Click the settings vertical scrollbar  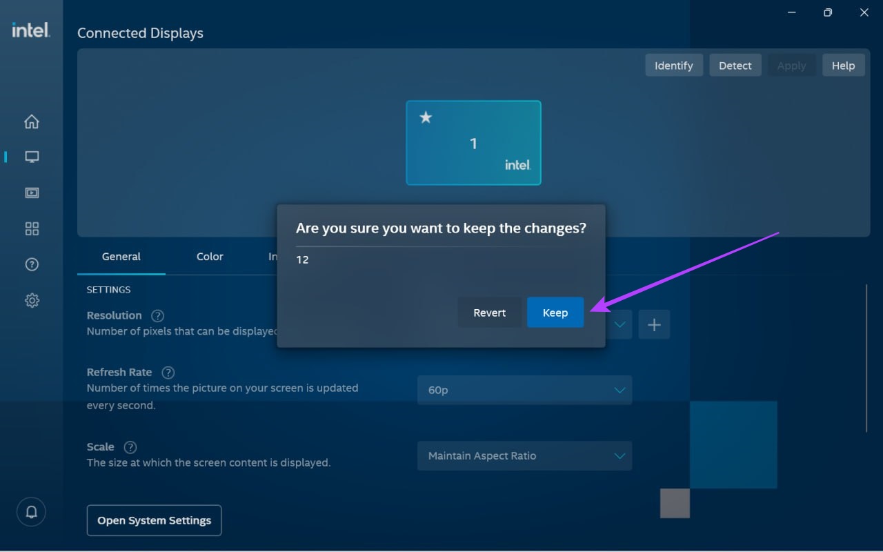tap(866, 358)
